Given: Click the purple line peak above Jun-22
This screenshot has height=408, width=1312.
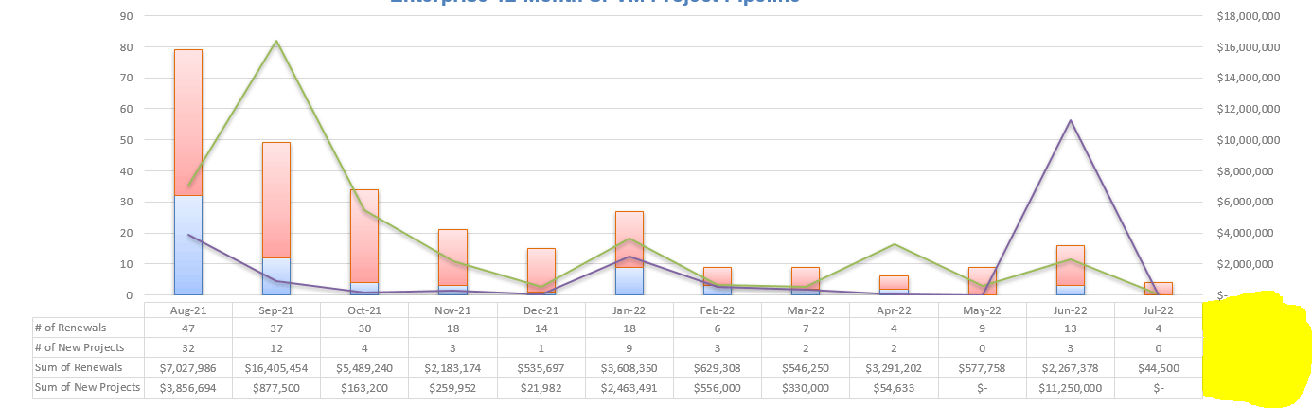Looking at the screenshot, I should (1070, 120).
